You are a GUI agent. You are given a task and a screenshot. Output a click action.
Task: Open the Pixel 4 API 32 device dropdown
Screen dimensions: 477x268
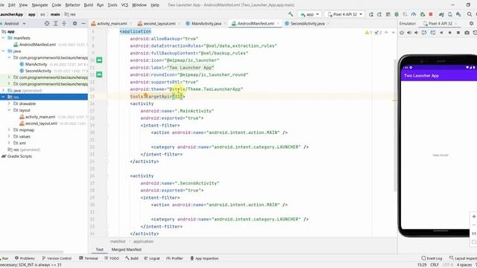(x=344, y=14)
